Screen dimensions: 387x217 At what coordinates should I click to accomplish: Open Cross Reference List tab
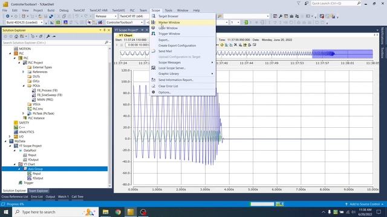[x=15, y=197]
